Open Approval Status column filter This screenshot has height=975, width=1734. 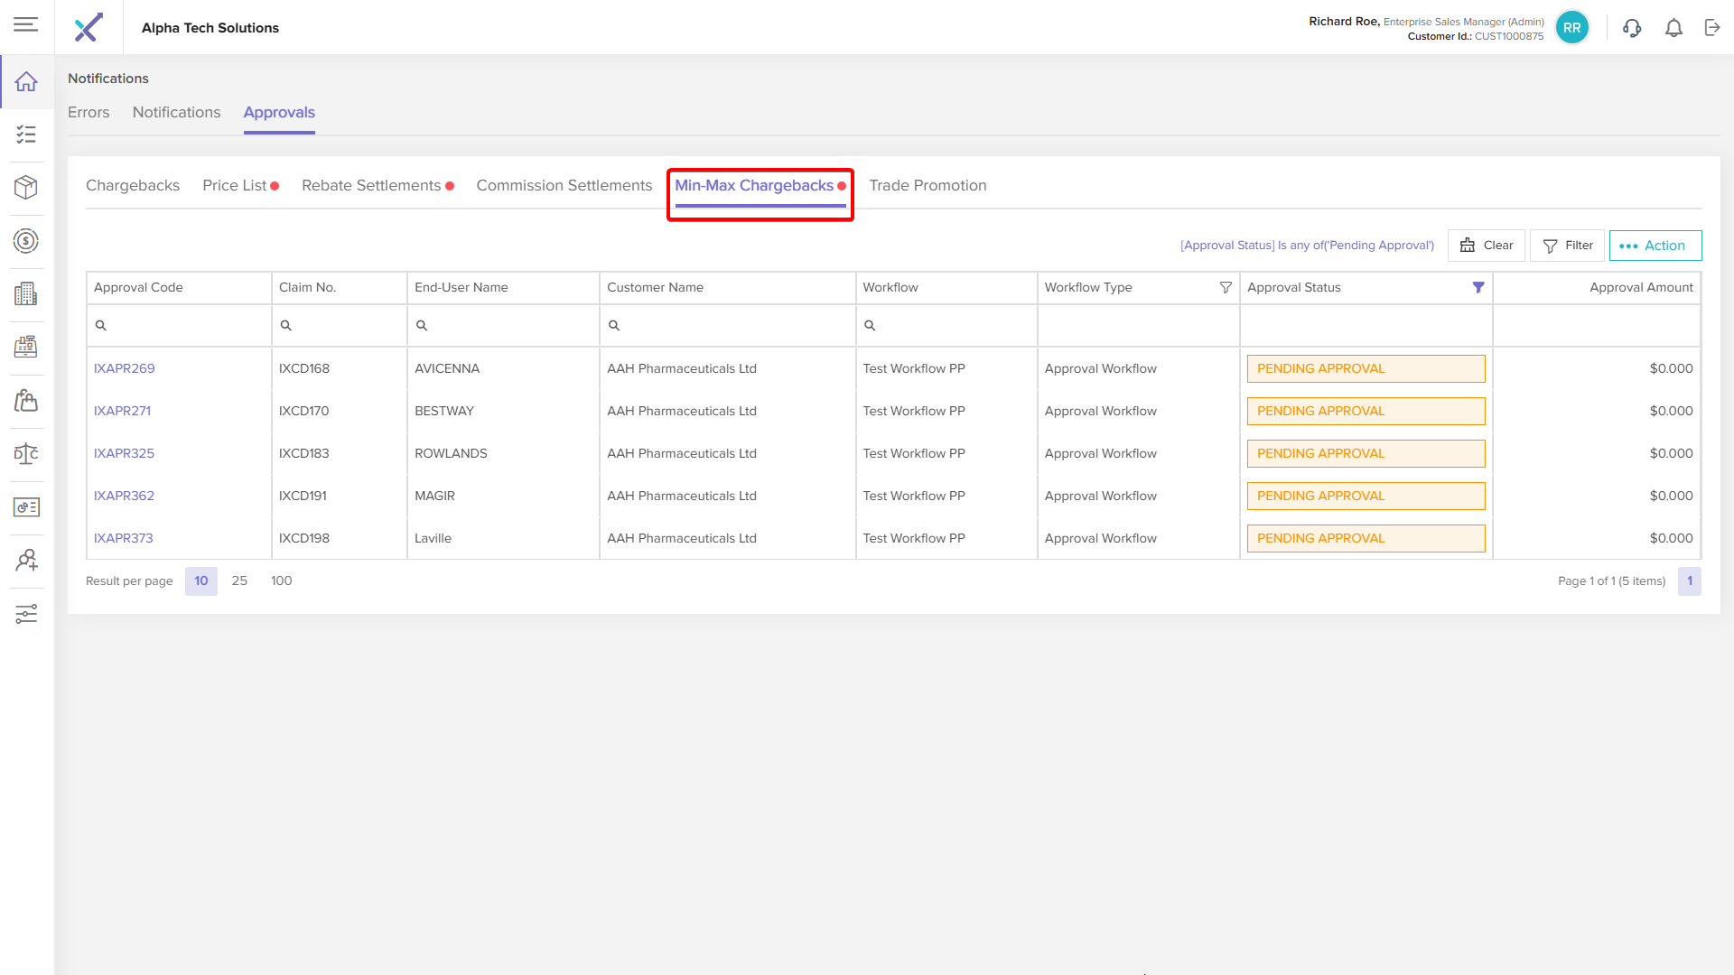click(1478, 288)
